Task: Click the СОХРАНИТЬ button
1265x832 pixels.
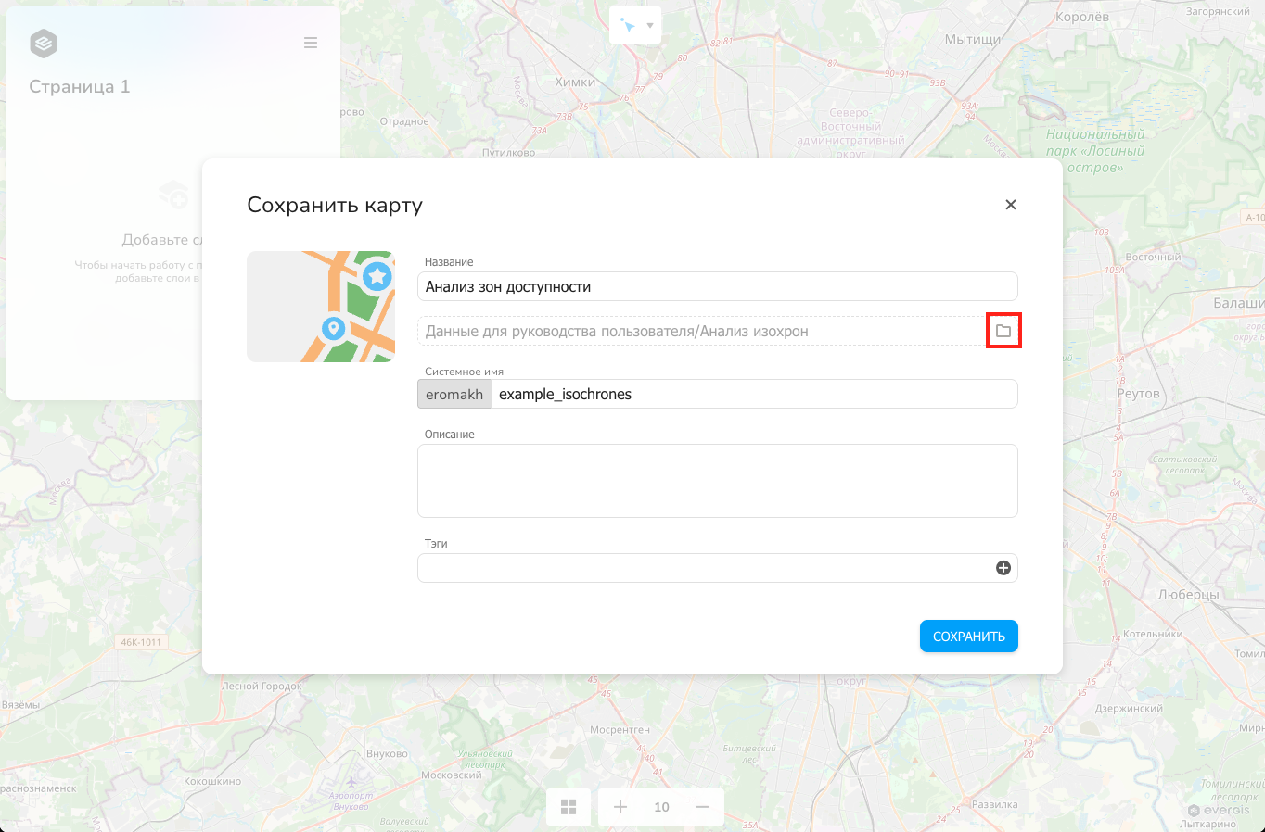Action: coord(969,637)
